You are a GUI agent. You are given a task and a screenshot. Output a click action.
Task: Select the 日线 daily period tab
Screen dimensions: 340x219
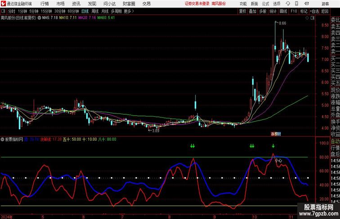[85, 11]
